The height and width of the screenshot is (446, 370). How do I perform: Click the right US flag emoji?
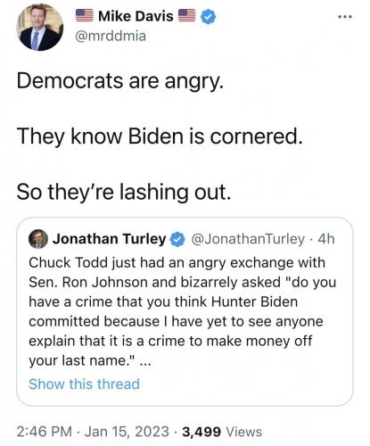187,15
